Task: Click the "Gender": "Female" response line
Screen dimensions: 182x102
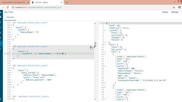Action: point(127,78)
